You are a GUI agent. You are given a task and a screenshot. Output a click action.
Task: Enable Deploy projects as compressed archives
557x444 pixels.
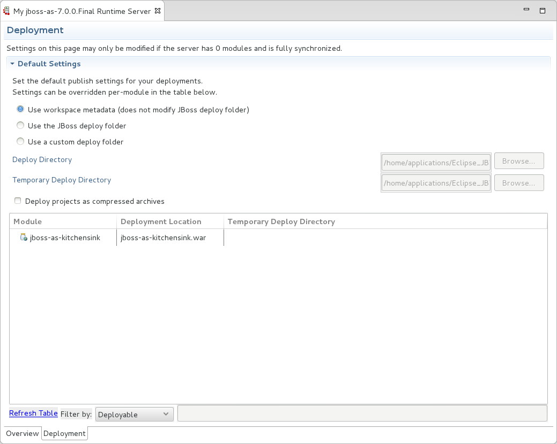click(17, 200)
